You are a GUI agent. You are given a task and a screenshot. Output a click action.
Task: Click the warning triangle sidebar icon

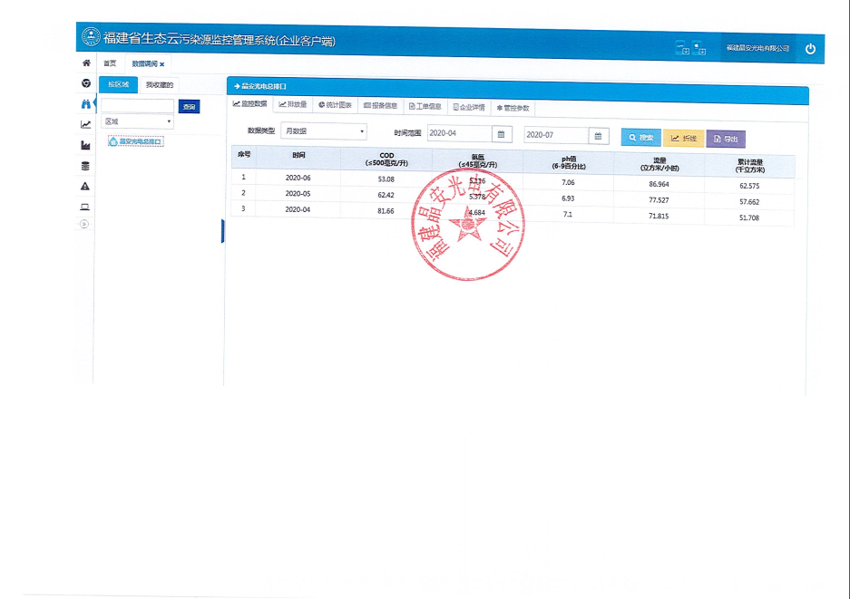pos(85,186)
